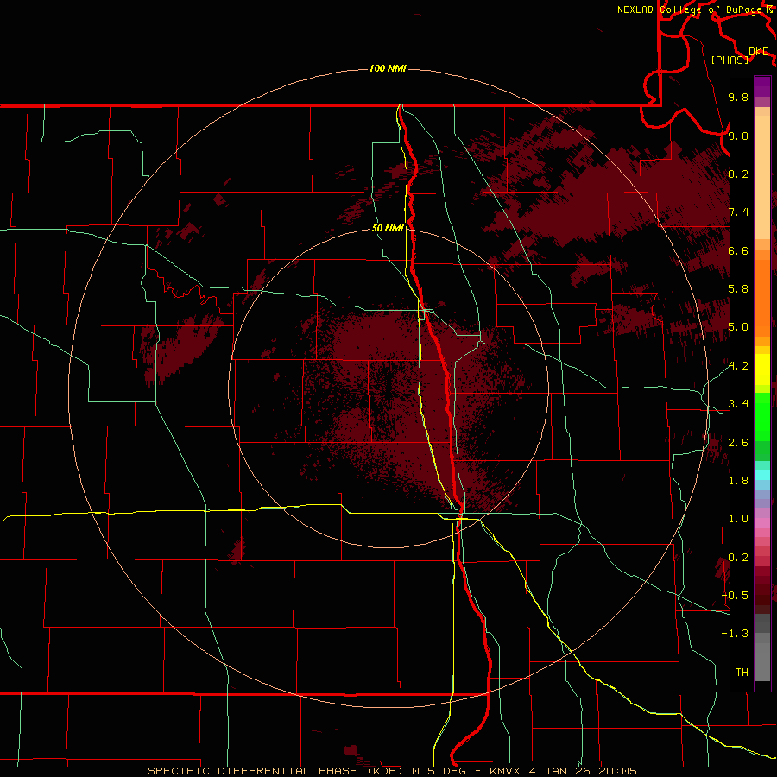Screen dimensions: 777x777
Task: Click the 8.2 scale value
Action: (x=738, y=174)
